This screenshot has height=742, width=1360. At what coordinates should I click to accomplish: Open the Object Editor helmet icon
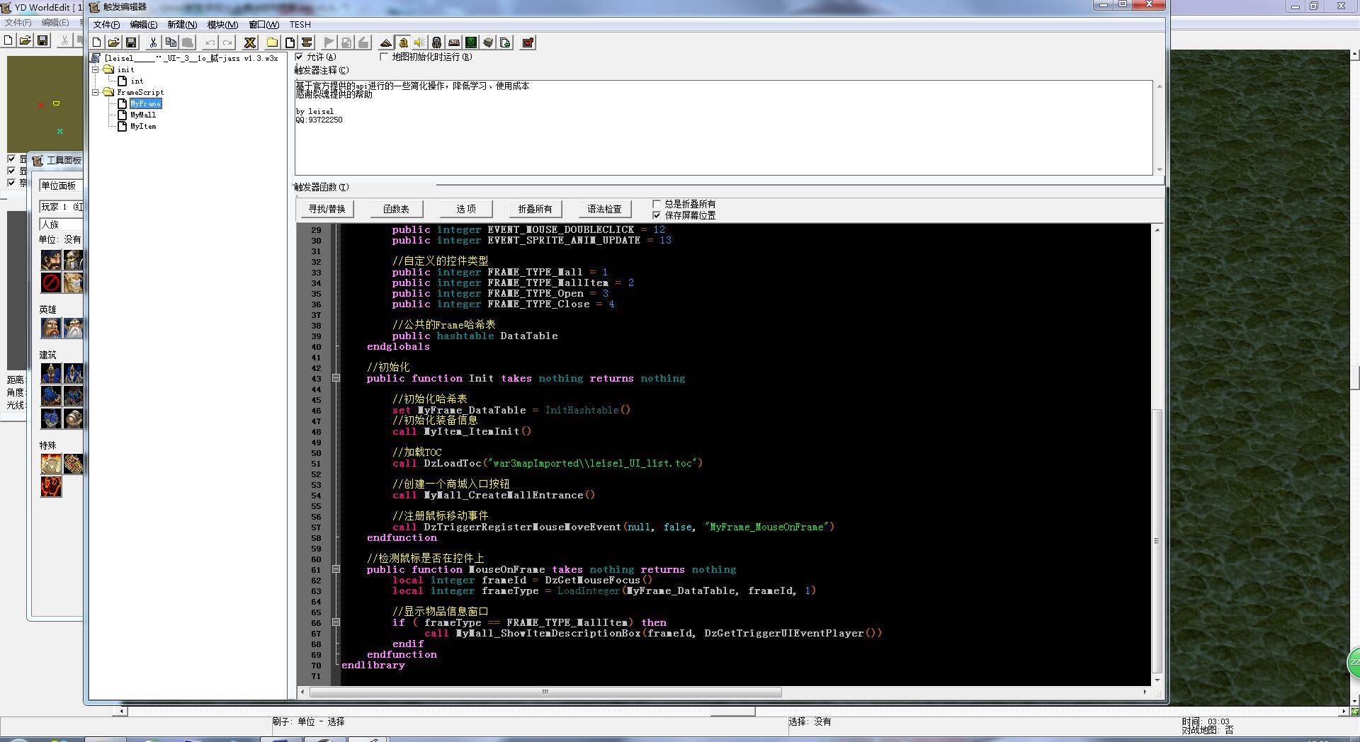[x=436, y=42]
